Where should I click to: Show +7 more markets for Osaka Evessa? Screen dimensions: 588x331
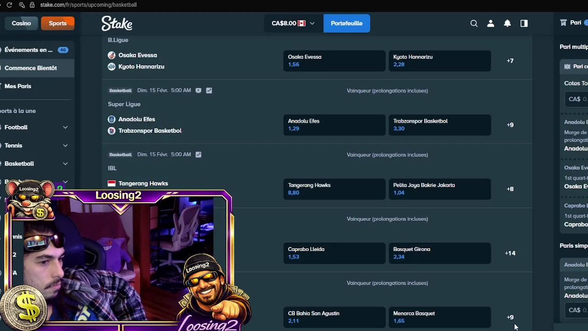pos(510,61)
